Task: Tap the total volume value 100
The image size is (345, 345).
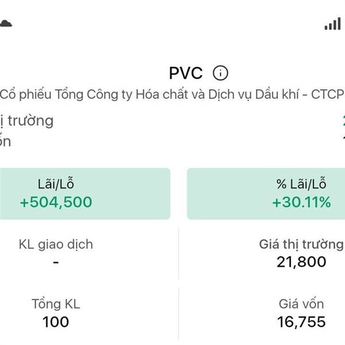Action: [x=56, y=322]
